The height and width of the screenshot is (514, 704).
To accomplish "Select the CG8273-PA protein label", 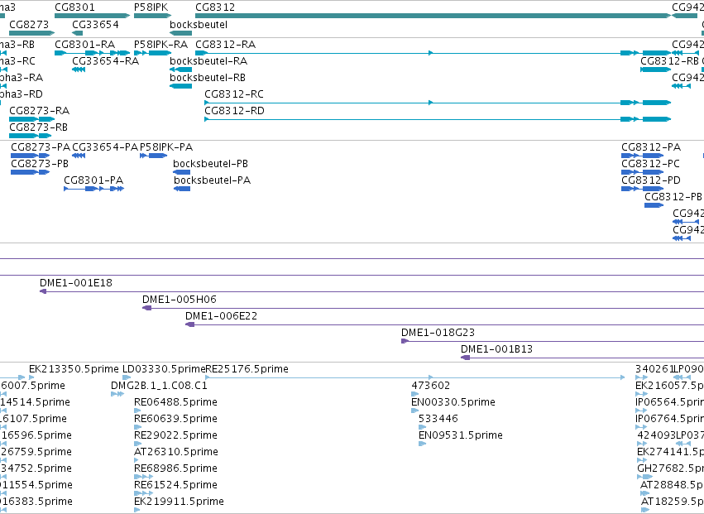I will 41,147.
